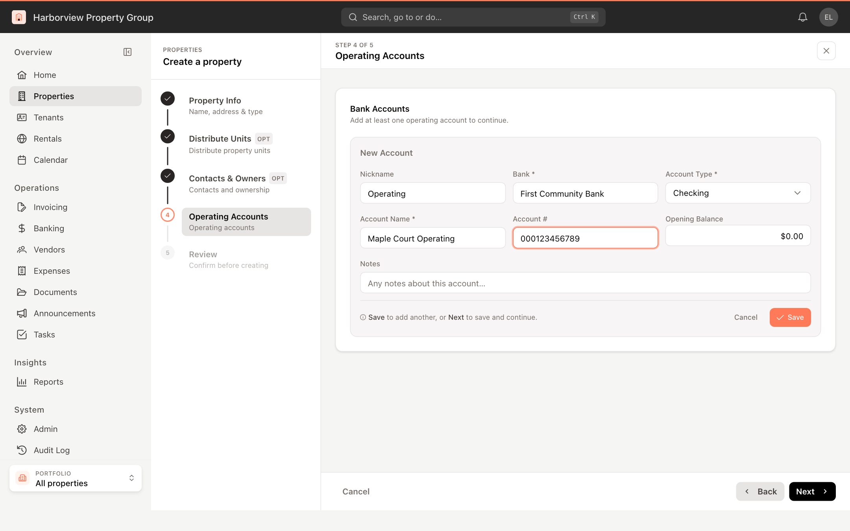This screenshot has width=850, height=531.
Task: Click the Rentals globe icon
Action: coord(22,138)
